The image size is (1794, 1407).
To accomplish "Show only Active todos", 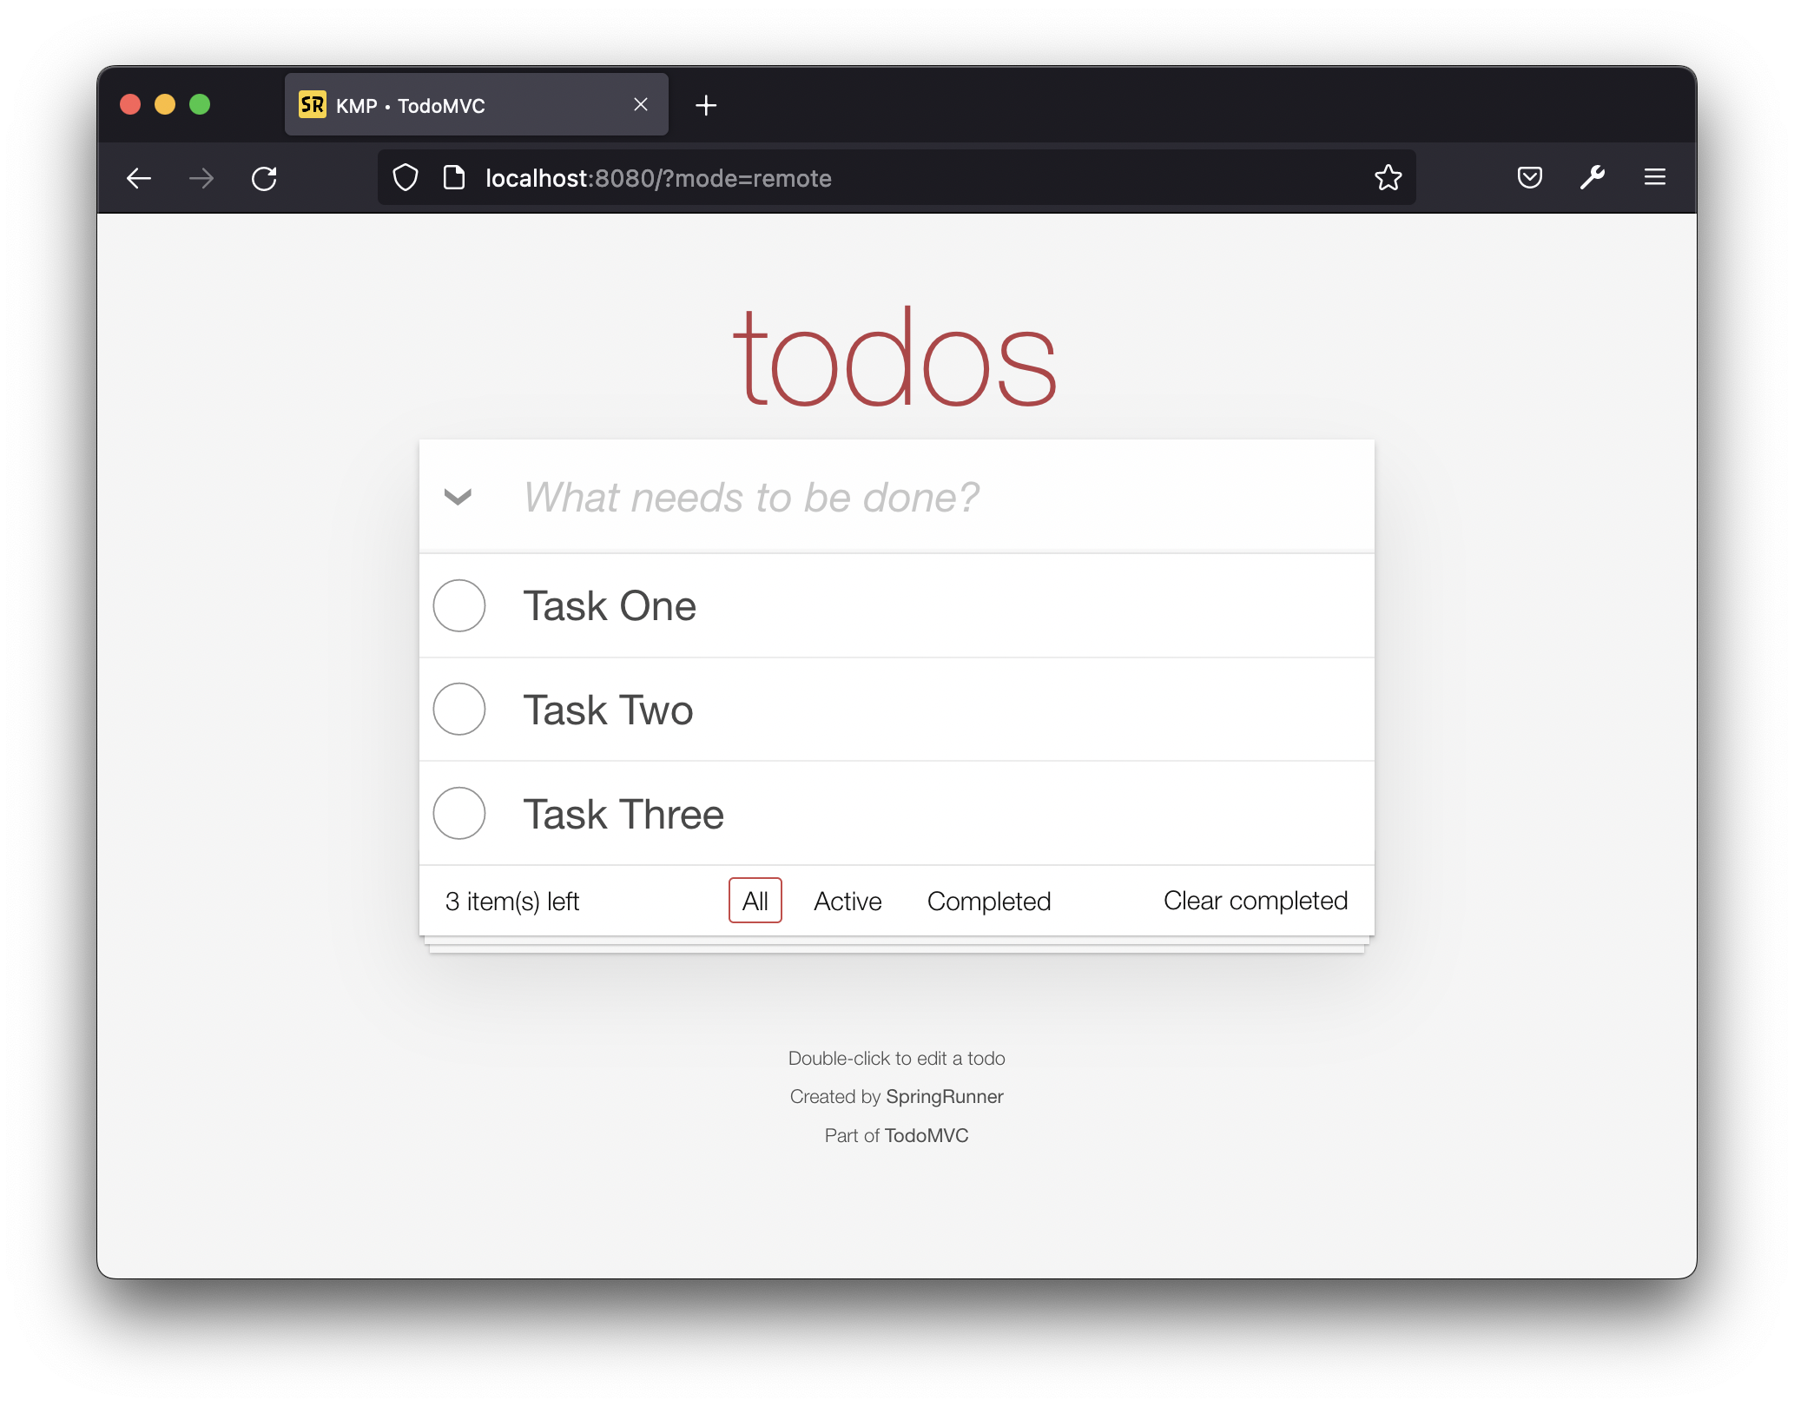I will point(848,902).
